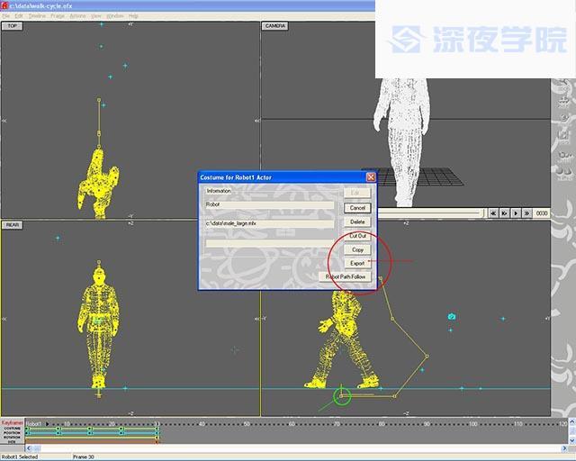576x461 pixels.
Task: Click the Export button in costume dialog
Action: [x=357, y=263]
